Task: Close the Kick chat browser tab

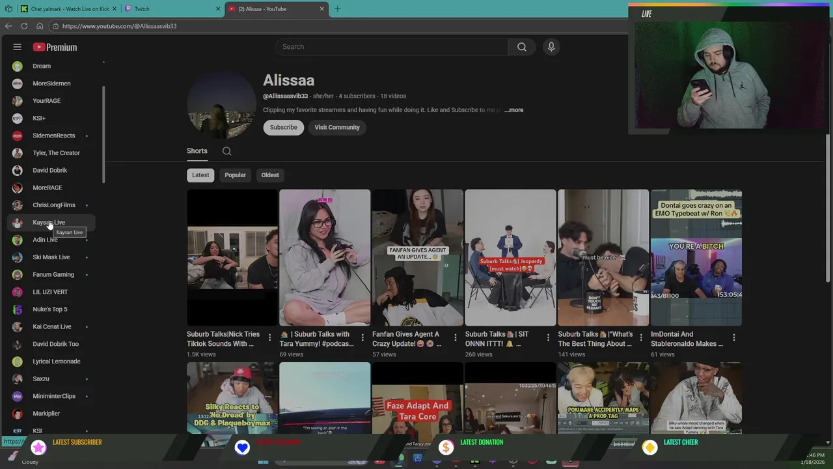Action: pyautogui.click(x=115, y=9)
